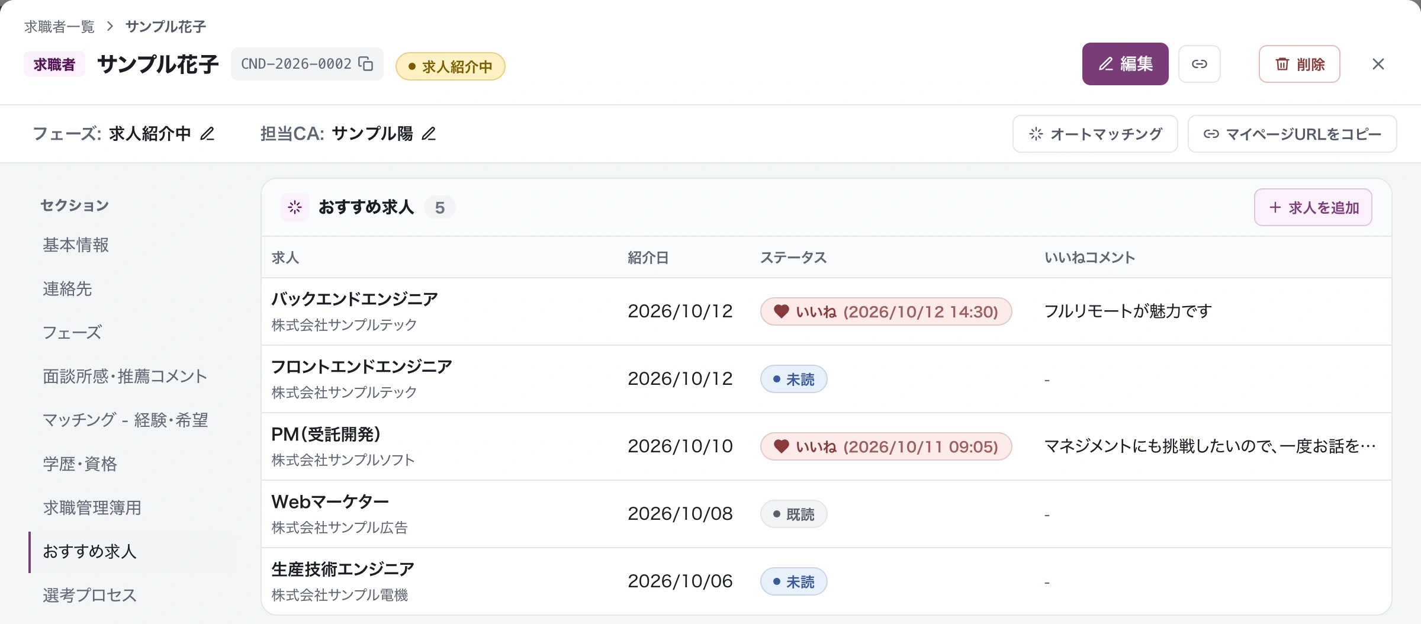Open PM(受託開発) job row
The image size is (1421, 624).
(826, 446)
